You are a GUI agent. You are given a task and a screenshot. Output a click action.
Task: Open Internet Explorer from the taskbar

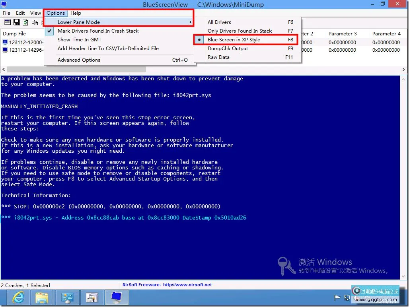tap(18, 297)
